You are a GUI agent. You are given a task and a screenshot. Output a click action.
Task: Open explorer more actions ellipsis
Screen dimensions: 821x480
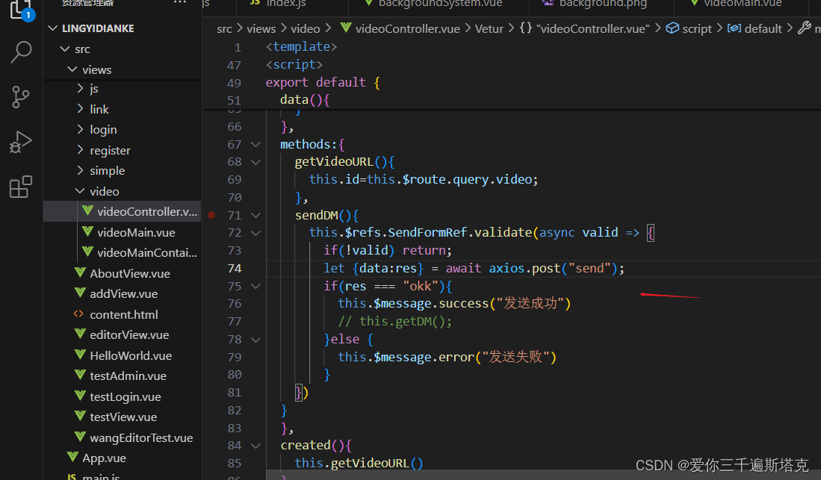180,3
